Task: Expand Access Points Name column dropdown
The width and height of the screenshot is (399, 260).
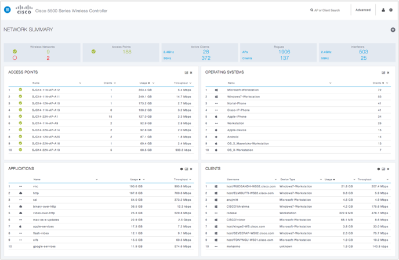Action: (x=80, y=83)
